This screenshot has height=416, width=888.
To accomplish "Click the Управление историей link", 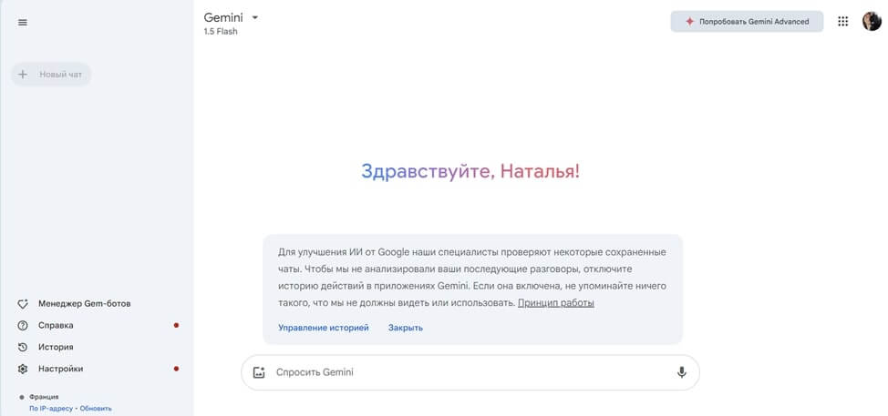I will coord(324,328).
